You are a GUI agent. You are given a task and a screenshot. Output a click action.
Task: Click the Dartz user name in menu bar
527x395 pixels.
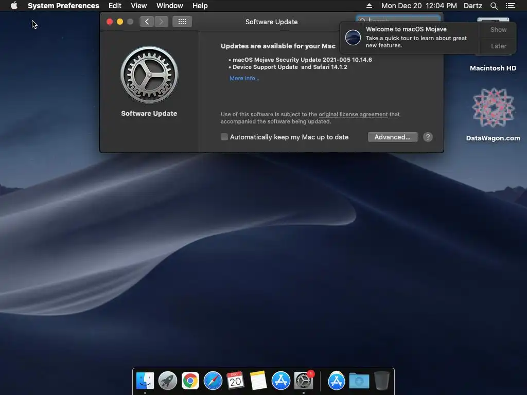point(473,6)
